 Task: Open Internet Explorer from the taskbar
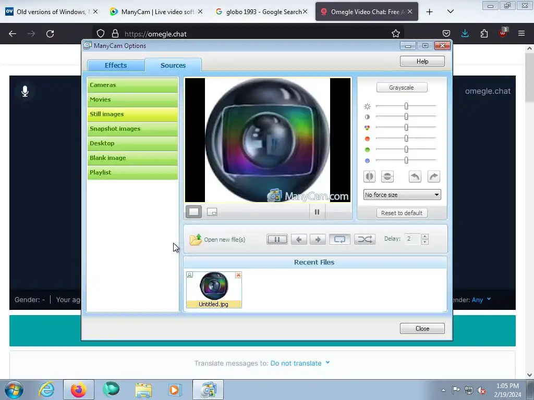pyautogui.click(x=46, y=390)
